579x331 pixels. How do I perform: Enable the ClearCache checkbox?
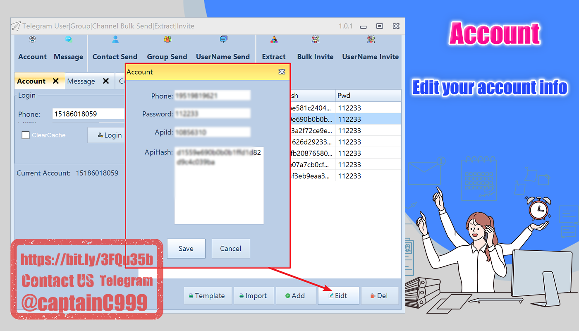[x=26, y=135]
